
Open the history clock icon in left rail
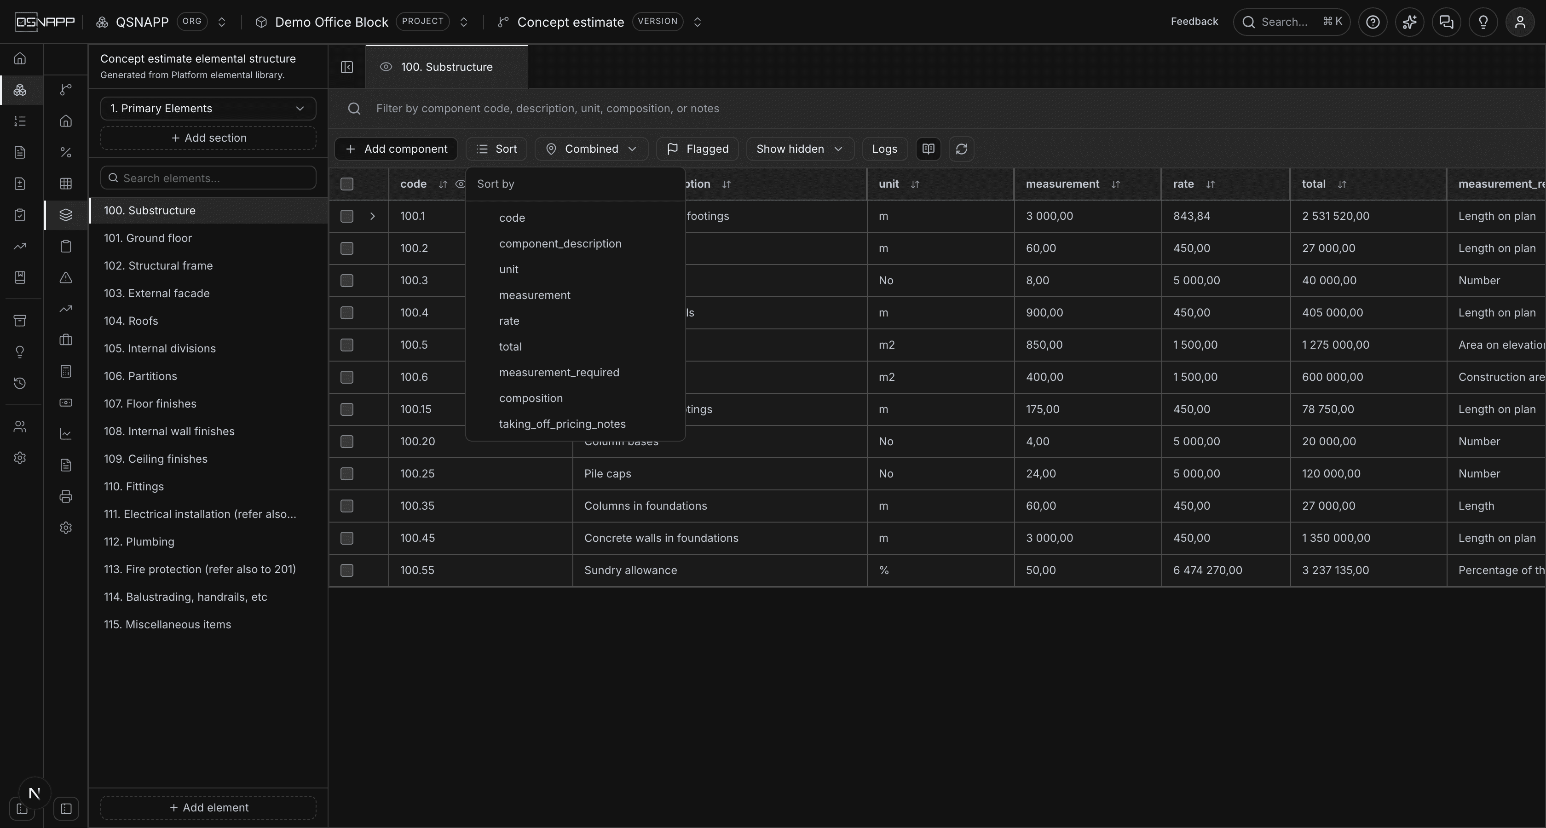(x=20, y=383)
